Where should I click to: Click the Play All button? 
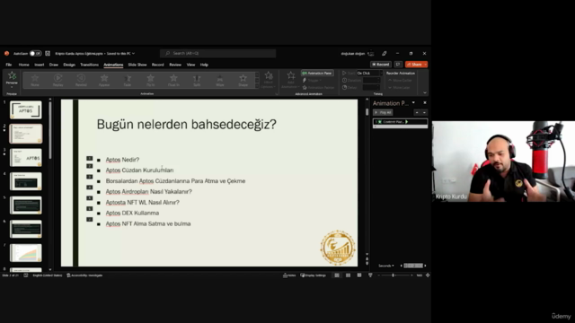(x=383, y=112)
